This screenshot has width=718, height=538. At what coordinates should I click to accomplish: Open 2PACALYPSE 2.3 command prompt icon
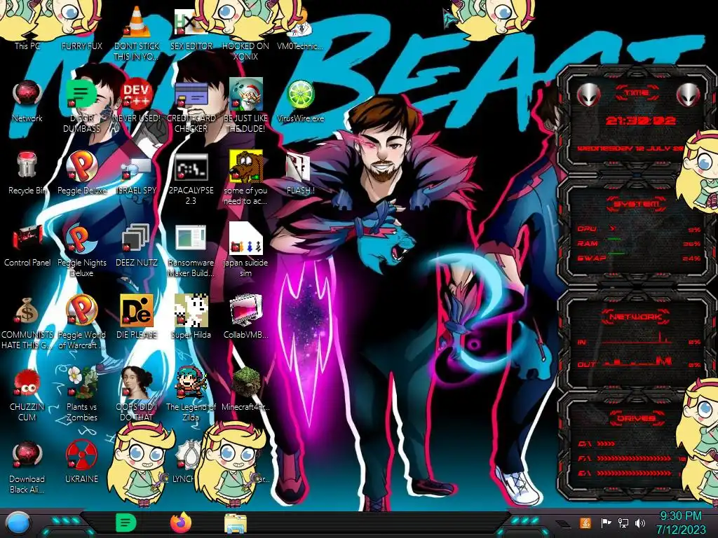tap(191, 167)
